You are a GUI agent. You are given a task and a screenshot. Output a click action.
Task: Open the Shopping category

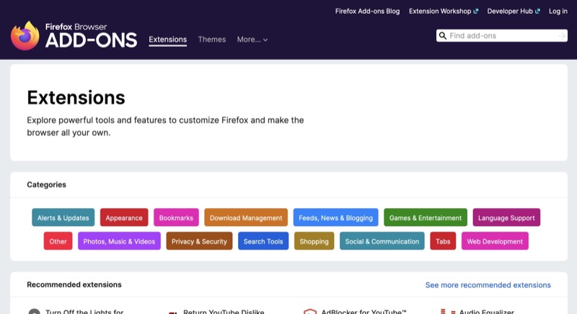(314, 241)
